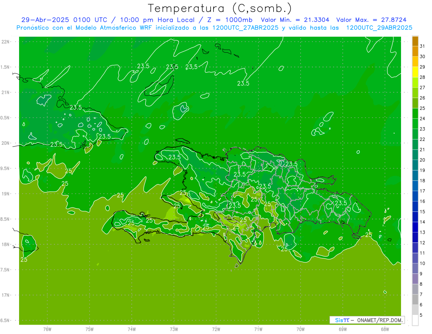This screenshot has height=334, width=432.
Task: Click the "Valor Min. = 21.3304" readout
Action: [295, 20]
